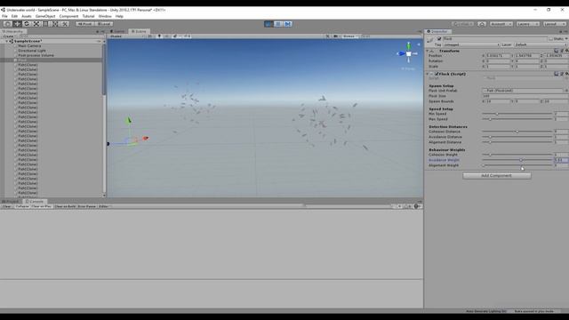Collapse the Flock (Script) component
The image size is (569, 320).
click(x=427, y=74)
